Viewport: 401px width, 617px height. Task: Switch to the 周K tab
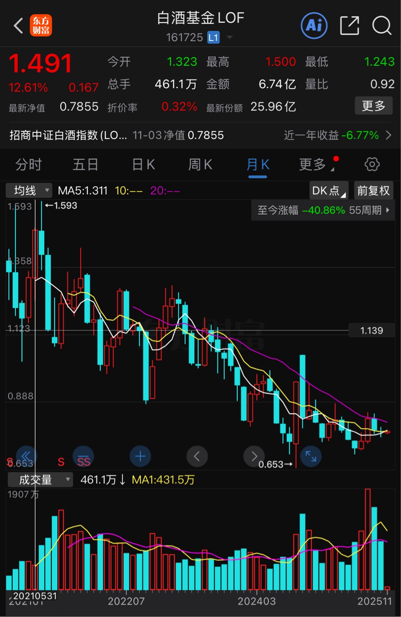[x=200, y=164]
